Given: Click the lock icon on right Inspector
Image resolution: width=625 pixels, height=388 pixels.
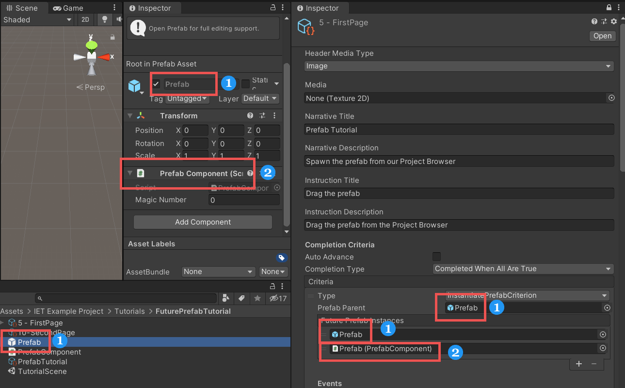Looking at the screenshot, I should point(609,8).
